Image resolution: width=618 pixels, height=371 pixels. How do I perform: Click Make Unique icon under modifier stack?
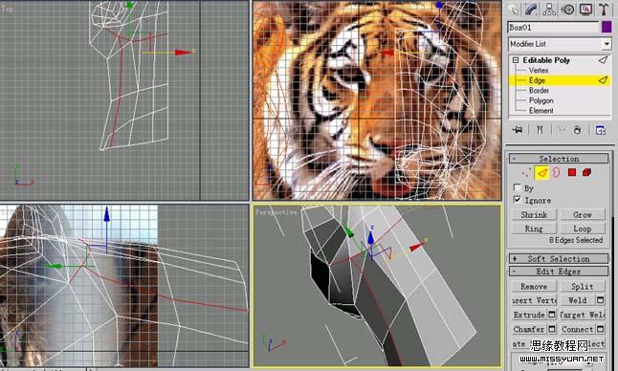click(562, 130)
